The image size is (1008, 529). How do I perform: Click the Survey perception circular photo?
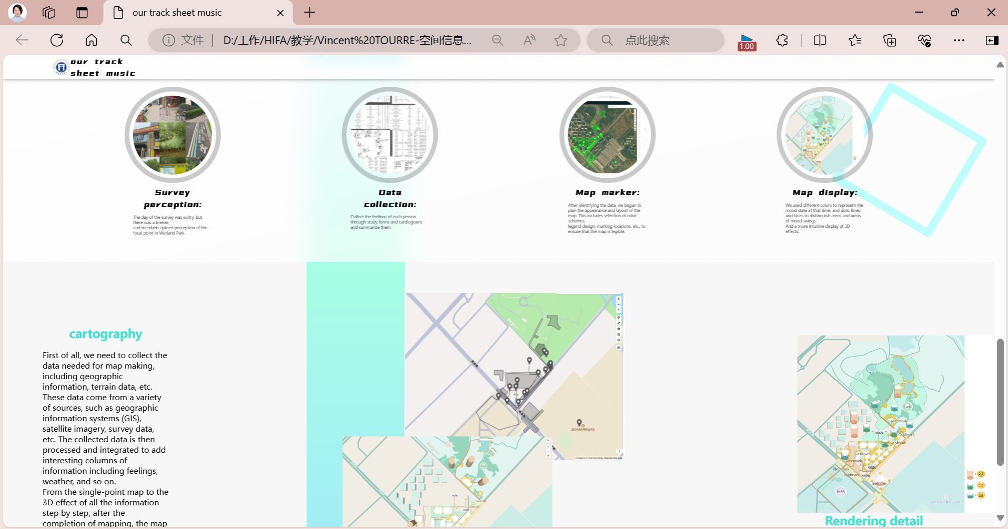point(173,135)
